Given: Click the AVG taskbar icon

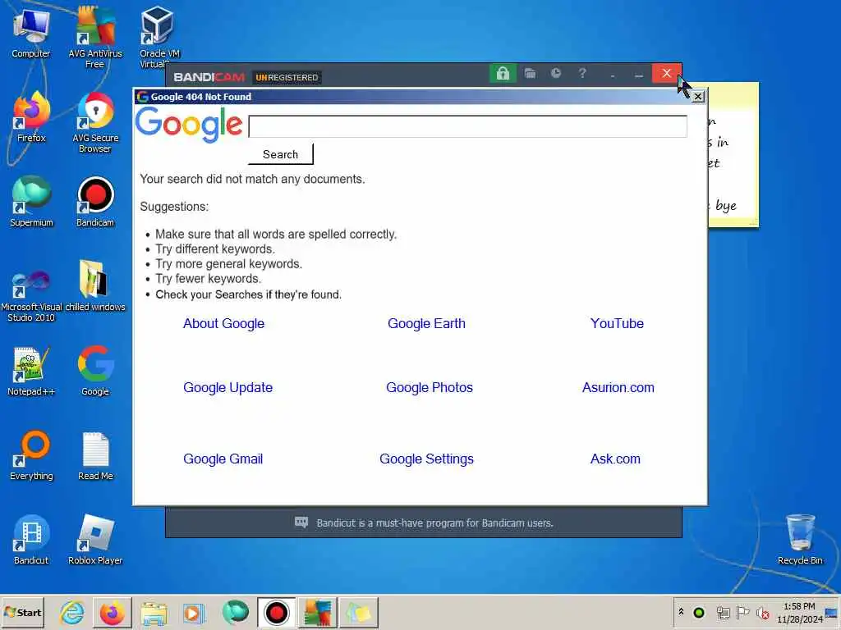Looking at the screenshot, I should (x=318, y=612).
